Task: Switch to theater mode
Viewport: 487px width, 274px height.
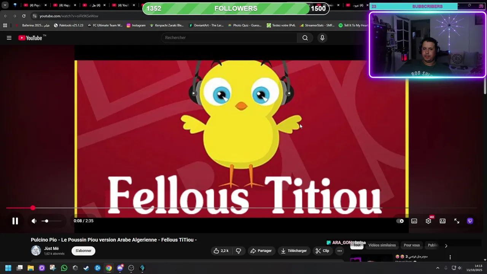Action: coord(442,221)
